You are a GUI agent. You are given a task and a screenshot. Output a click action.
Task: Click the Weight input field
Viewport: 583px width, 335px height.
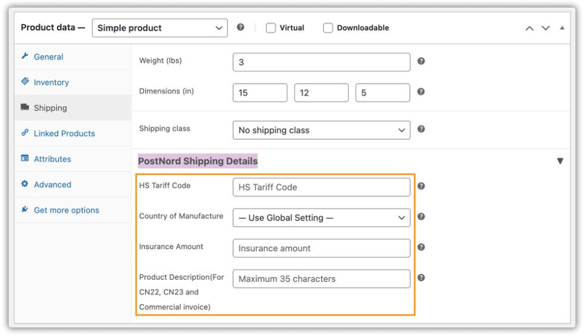(x=322, y=62)
